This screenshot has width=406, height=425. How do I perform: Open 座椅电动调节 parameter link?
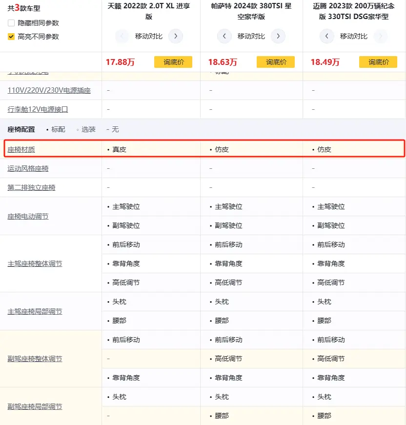pyautogui.click(x=28, y=216)
